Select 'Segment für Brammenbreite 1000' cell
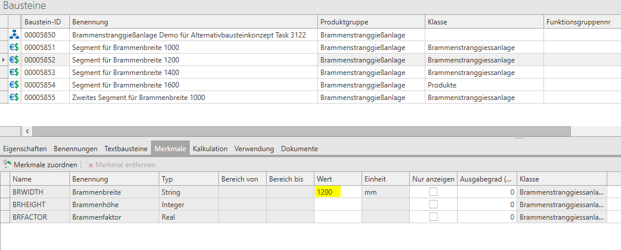The width and height of the screenshot is (621, 250). point(193,48)
